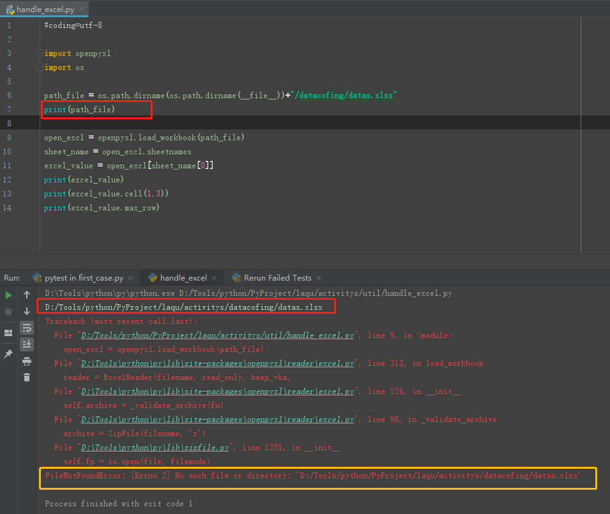Close the 'pytest in first_case.py' run tab
Screen dimensions: 610x514
[130, 278]
